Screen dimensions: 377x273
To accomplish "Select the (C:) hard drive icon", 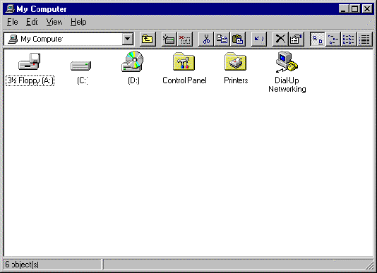I will 81,66.
